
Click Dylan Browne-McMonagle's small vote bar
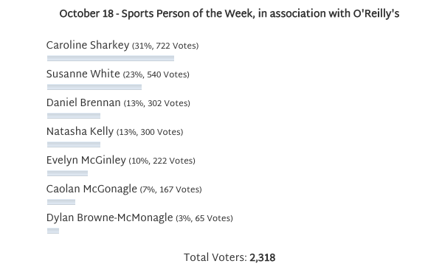point(53,231)
